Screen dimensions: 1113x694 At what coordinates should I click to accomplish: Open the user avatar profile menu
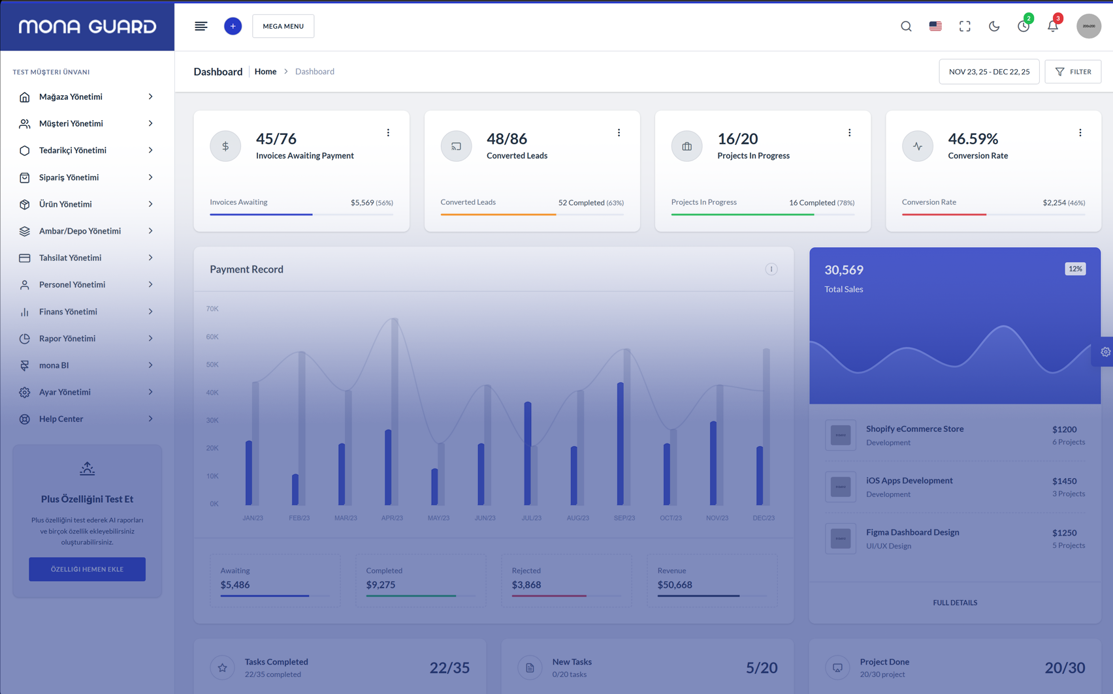(1088, 26)
